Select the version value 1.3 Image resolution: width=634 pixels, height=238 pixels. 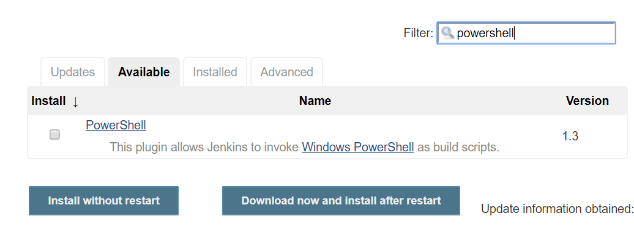[570, 136]
